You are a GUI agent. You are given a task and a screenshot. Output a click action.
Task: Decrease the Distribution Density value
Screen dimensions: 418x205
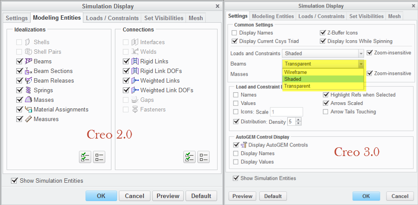299,124
